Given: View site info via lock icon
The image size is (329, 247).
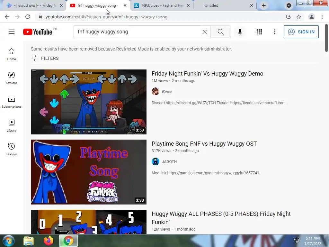Looking at the screenshot, I should [x=40, y=17].
